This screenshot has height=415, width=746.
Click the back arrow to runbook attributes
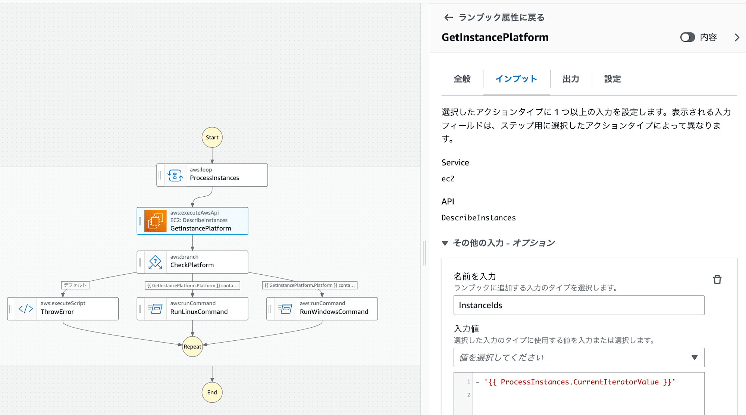[x=448, y=18]
